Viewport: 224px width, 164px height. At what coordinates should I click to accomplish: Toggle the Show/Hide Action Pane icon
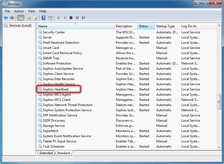tap(50, 18)
